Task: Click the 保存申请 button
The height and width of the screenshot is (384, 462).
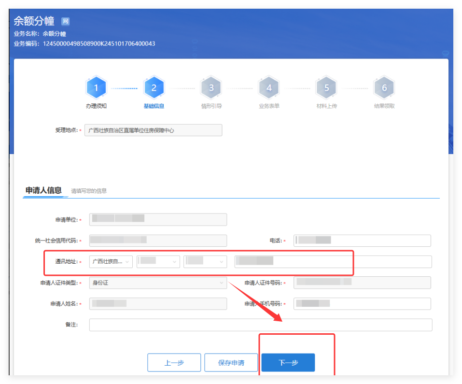Action: 231,363
